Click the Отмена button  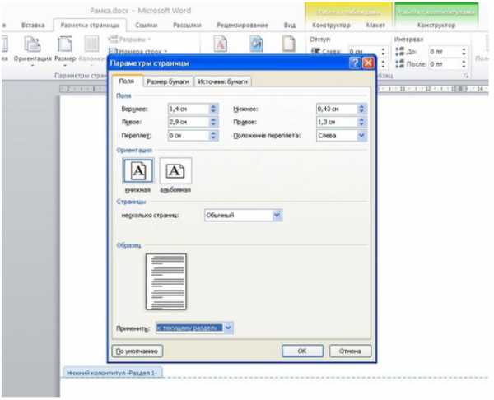coord(351,351)
